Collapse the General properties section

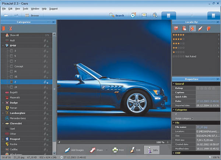[x=173, y=84]
